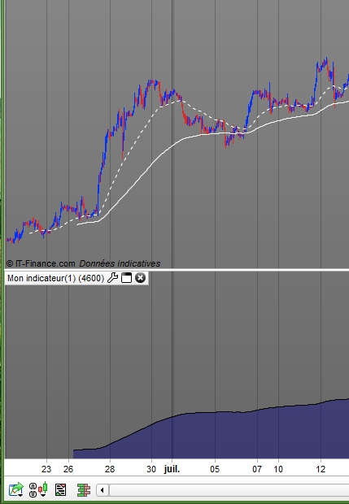Click the '07' date axis label

257,469
